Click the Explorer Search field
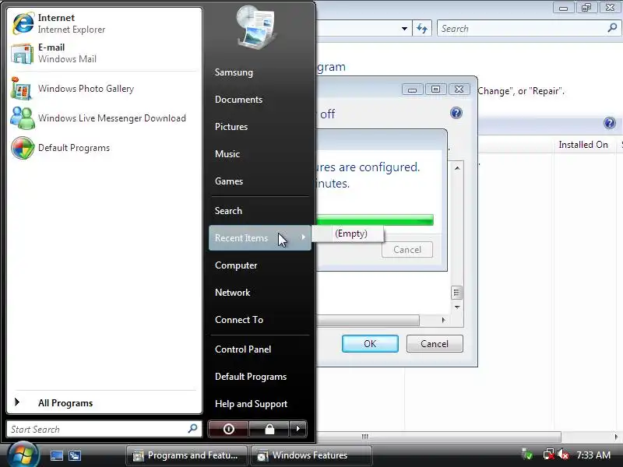The width and height of the screenshot is (623, 467). 530,29
